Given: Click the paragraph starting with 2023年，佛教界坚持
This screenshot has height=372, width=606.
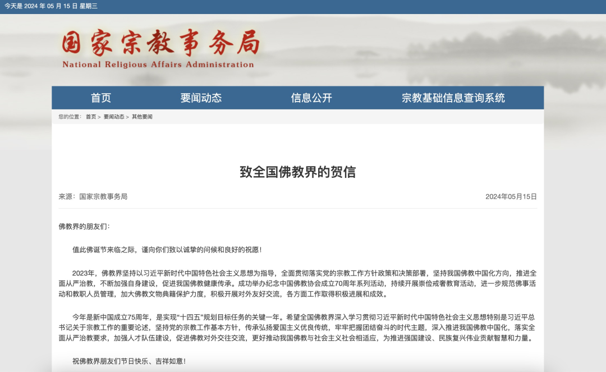Looking at the screenshot, I should point(297,283).
